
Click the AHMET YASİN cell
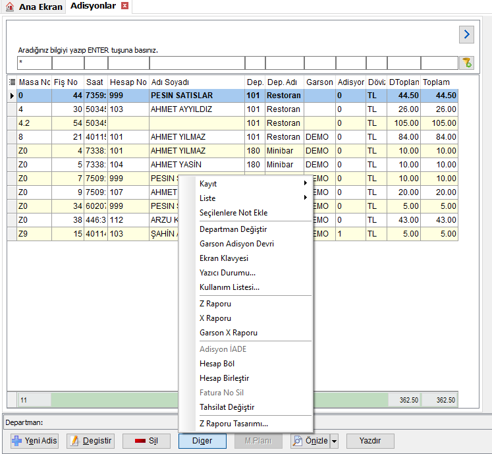click(x=197, y=165)
